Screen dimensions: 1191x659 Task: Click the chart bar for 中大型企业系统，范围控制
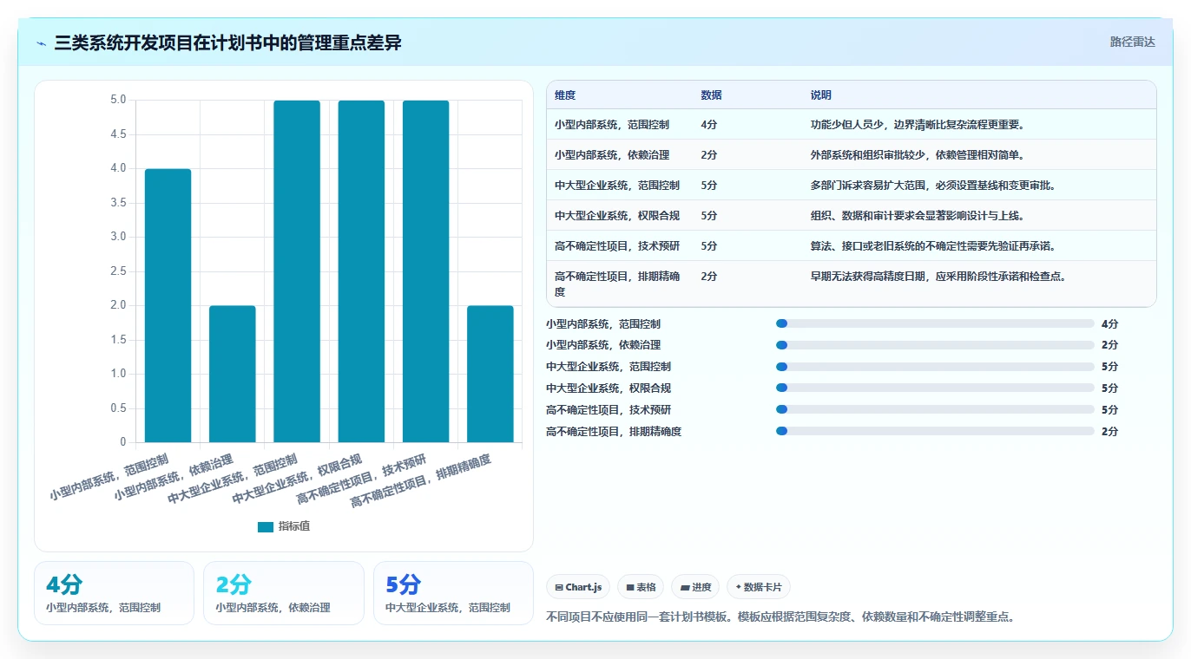coord(297,271)
